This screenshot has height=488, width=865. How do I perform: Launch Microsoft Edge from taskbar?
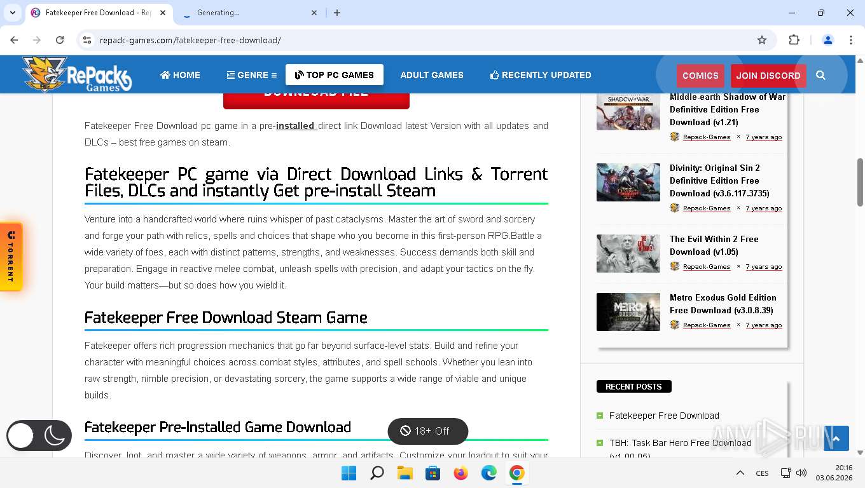(489, 473)
